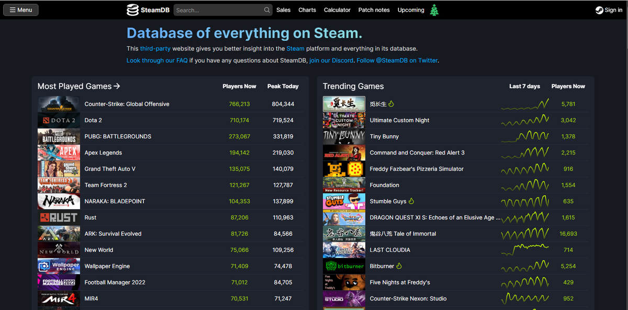This screenshot has height=310, width=628.
Task: Click the fire icon next to 觅长生
Action: (x=391, y=104)
